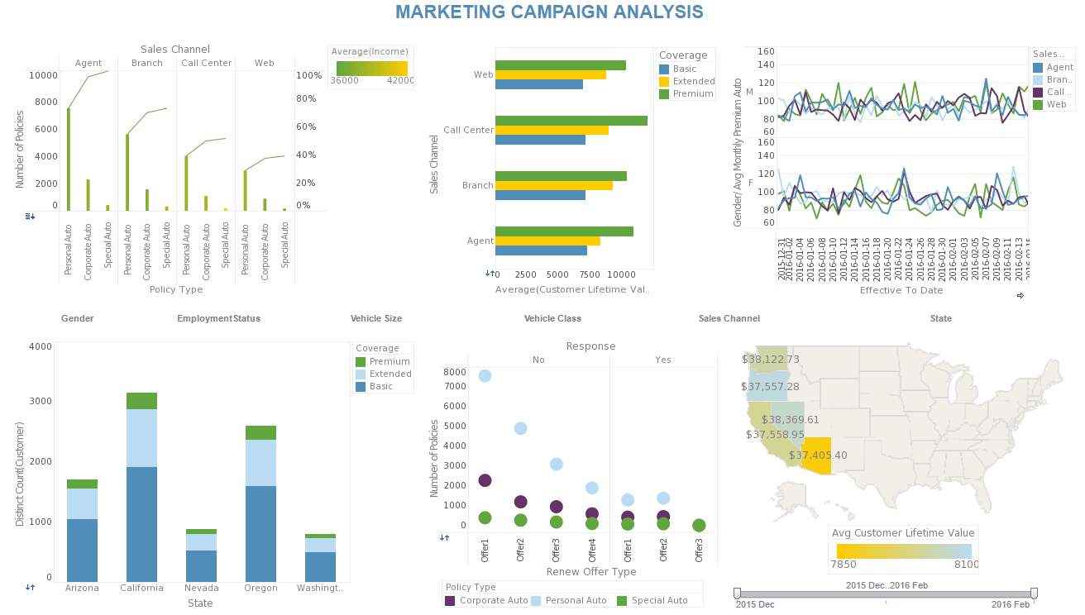The image size is (1085, 615).
Task: Click the Washington bar's dark blue Basic segment
Action: pos(321,567)
